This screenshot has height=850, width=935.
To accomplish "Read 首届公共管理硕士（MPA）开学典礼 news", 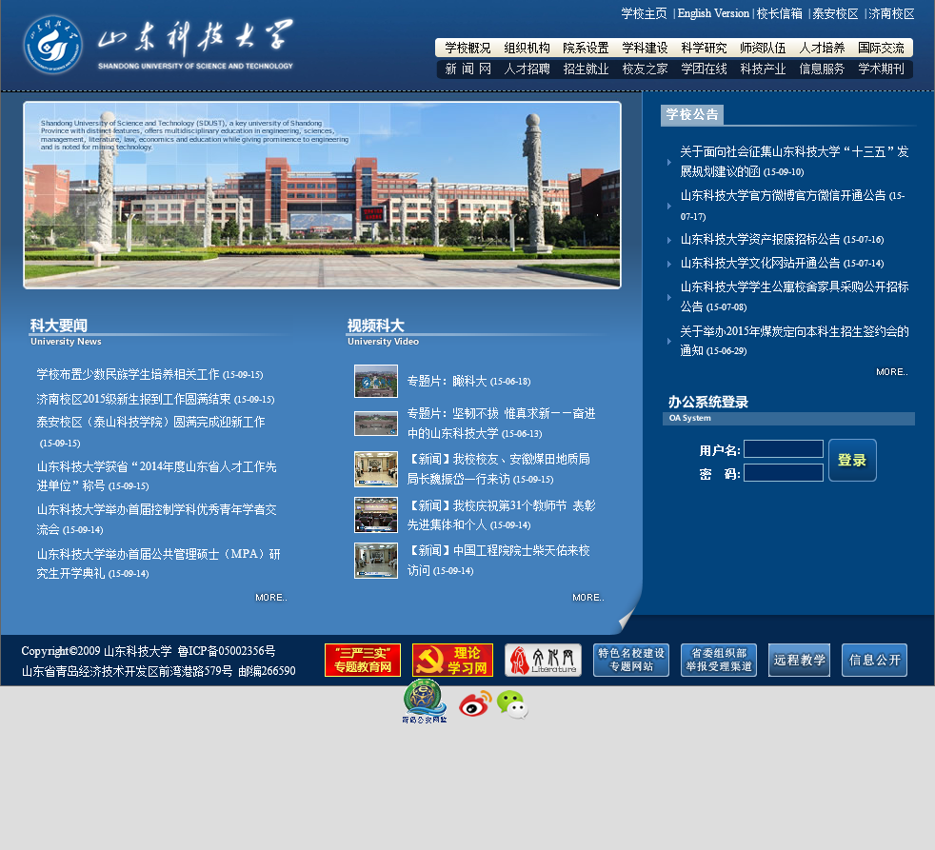I will click(x=158, y=563).
